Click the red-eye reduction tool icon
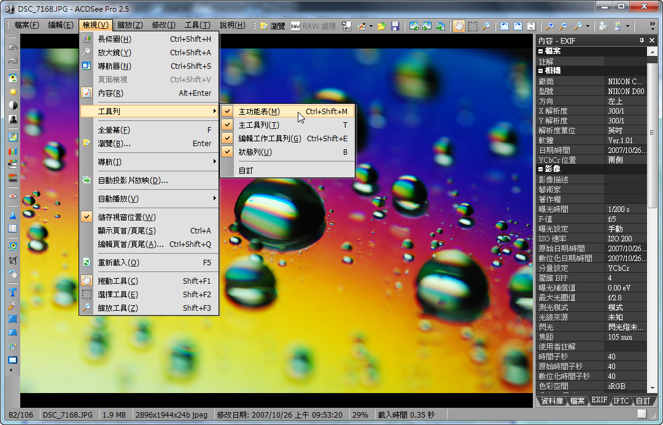The image size is (663, 425). click(x=12, y=196)
